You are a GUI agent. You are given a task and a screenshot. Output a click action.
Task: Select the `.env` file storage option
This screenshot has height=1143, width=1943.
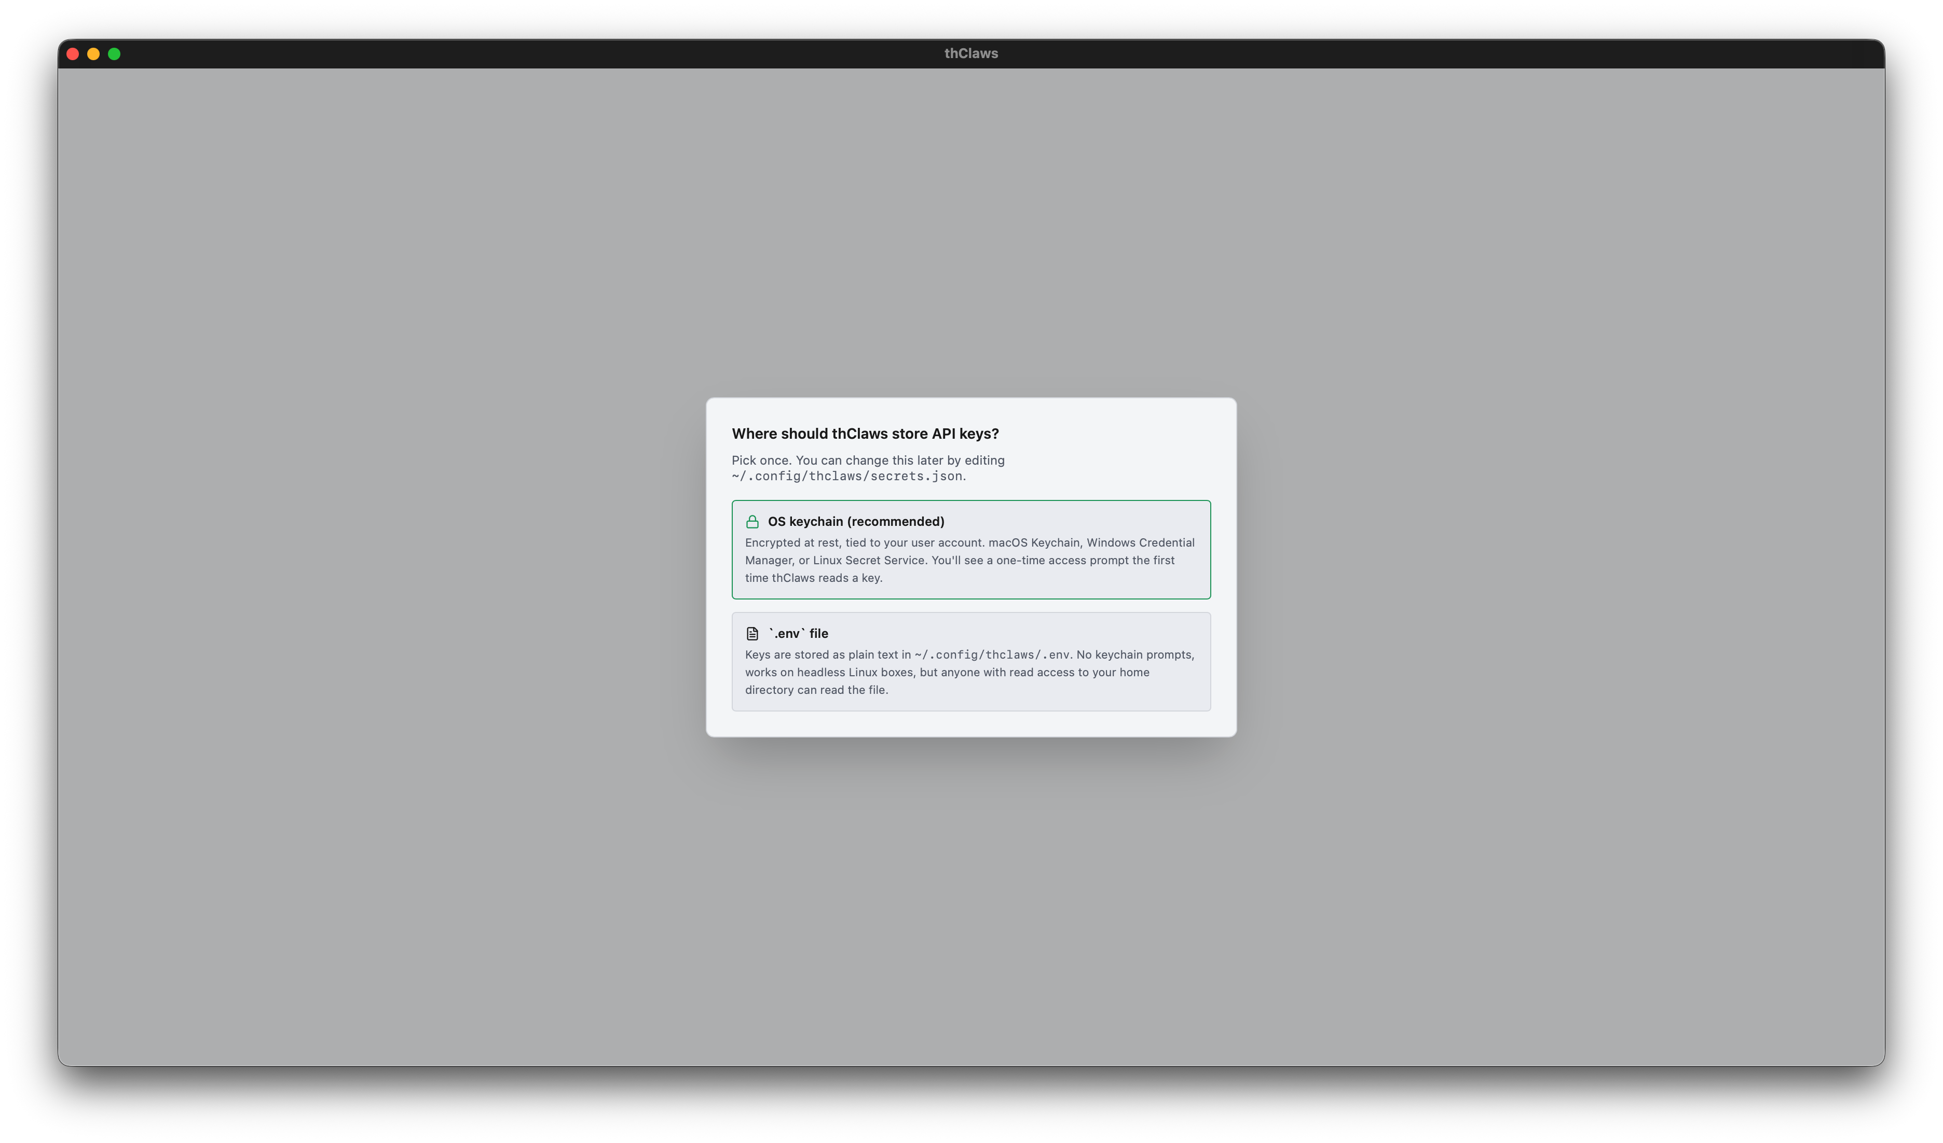[971, 661]
